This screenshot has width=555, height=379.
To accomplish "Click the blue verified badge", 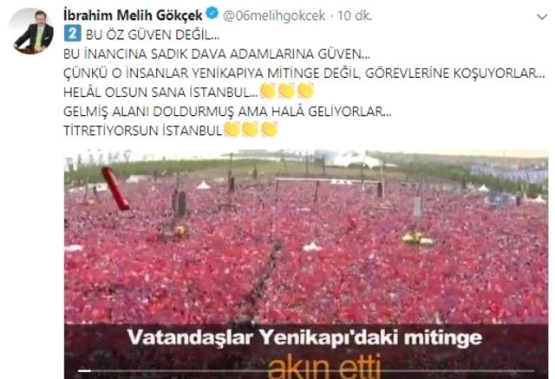I will click(x=212, y=14).
